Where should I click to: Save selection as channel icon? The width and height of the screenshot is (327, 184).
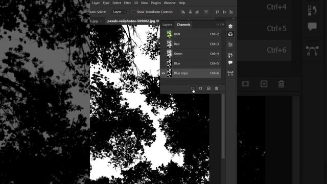pyautogui.click(x=200, y=88)
